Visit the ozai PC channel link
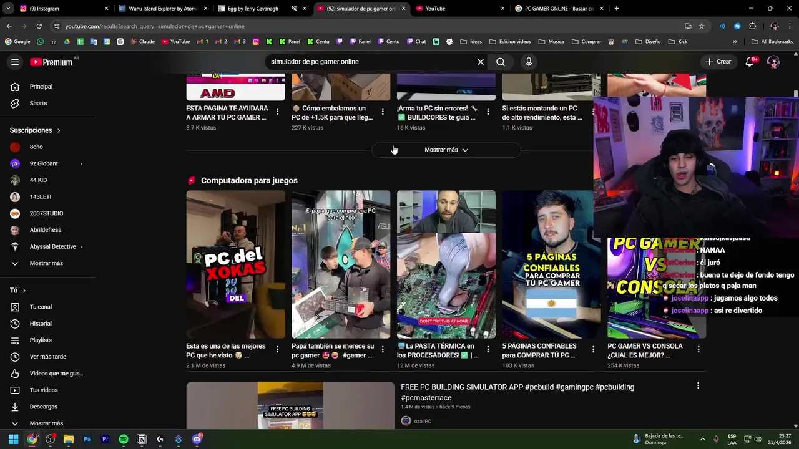 (x=423, y=422)
